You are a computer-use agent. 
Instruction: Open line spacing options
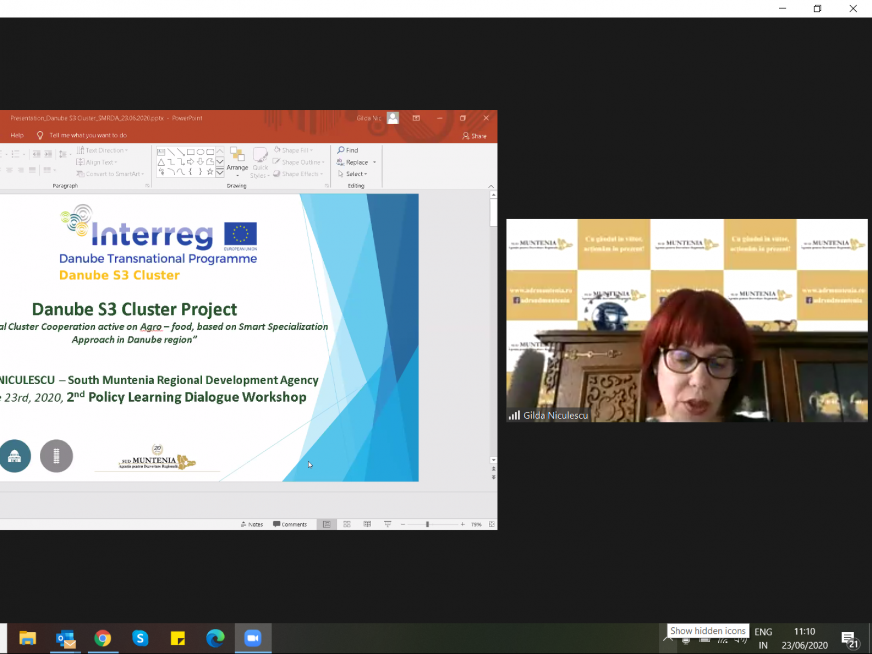coord(65,154)
